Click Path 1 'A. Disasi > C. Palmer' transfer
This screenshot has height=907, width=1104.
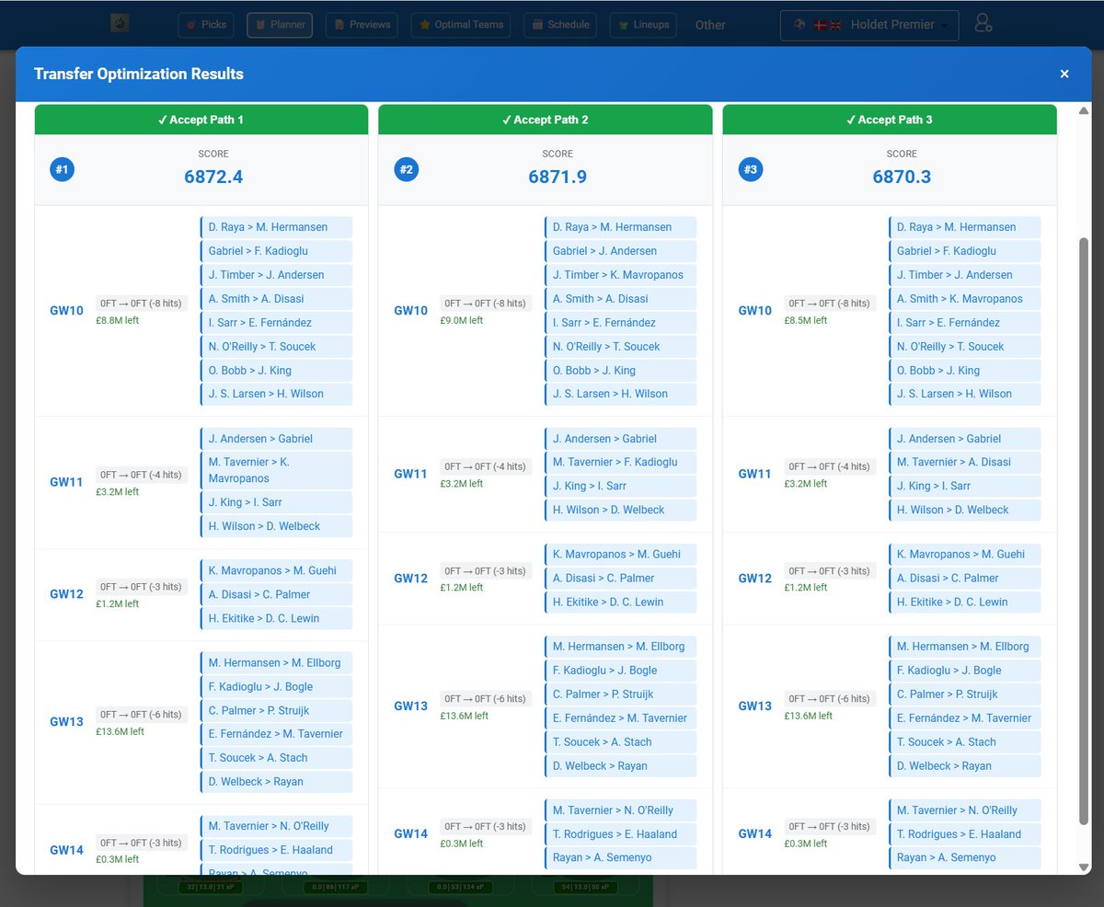pyautogui.click(x=276, y=594)
